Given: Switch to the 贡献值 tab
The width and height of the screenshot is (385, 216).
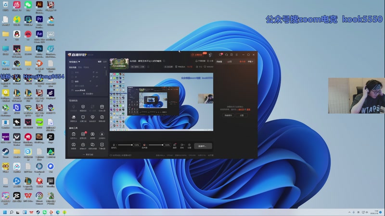Looking at the screenshot, I should point(219,61).
